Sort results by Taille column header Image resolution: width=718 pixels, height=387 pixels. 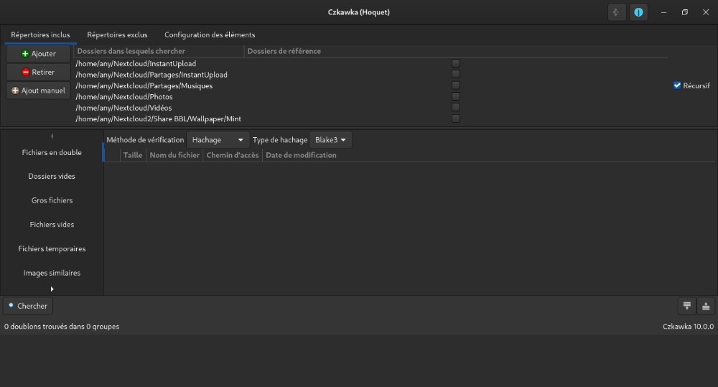tap(133, 155)
